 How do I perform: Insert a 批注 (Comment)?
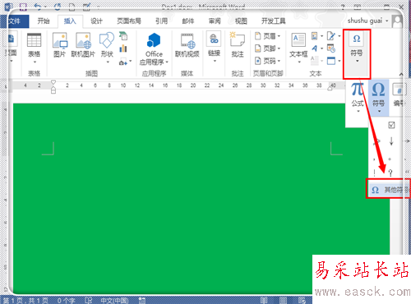[x=238, y=45]
